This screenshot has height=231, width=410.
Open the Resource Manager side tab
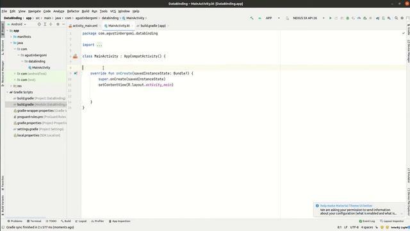point(3,73)
